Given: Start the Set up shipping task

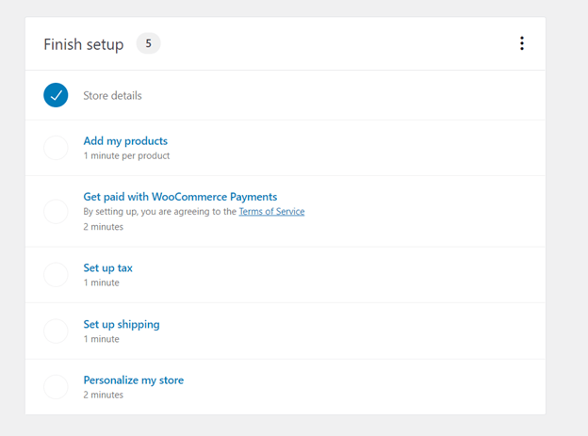Looking at the screenshot, I should (122, 324).
